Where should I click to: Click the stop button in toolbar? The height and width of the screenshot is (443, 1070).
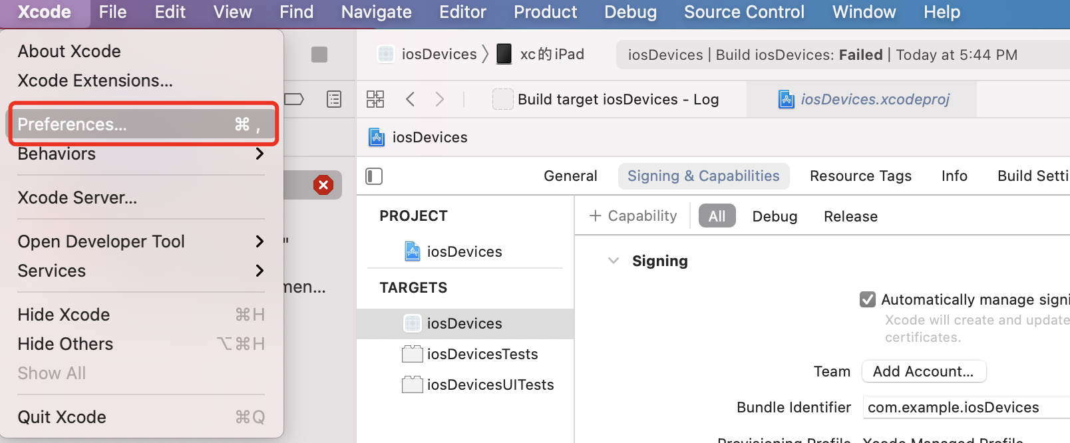(319, 55)
